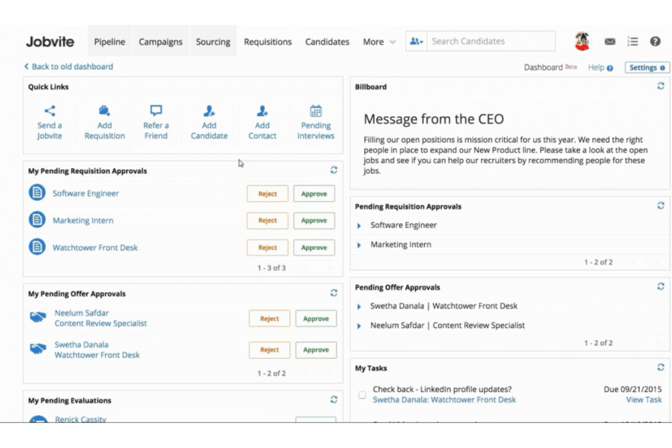
Task: Click the Help link's blue question icon
Action: pos(610,68)
